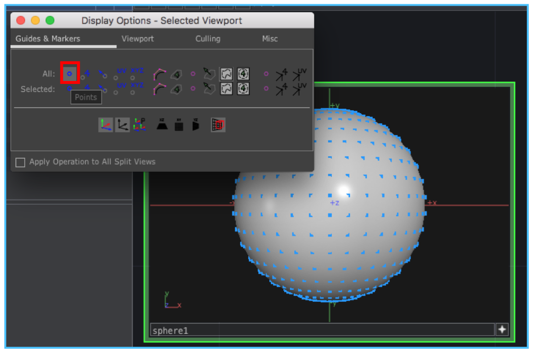
Task: Check Apply Operation to All Split Views
Action: click(20, 162)
